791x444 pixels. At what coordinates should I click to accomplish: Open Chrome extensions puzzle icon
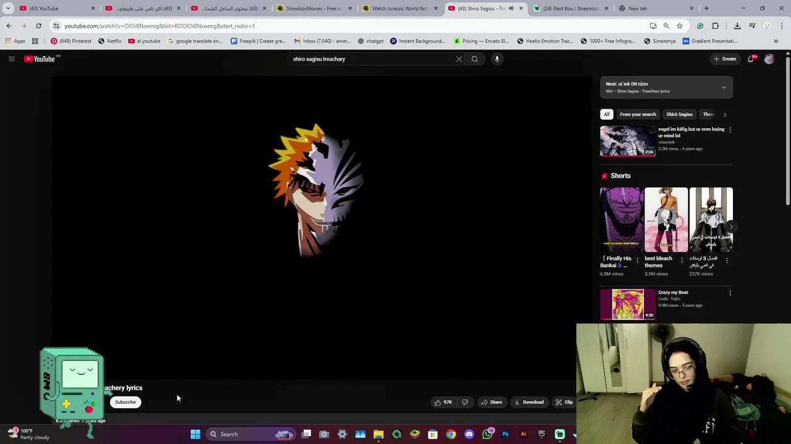point(715,26)
